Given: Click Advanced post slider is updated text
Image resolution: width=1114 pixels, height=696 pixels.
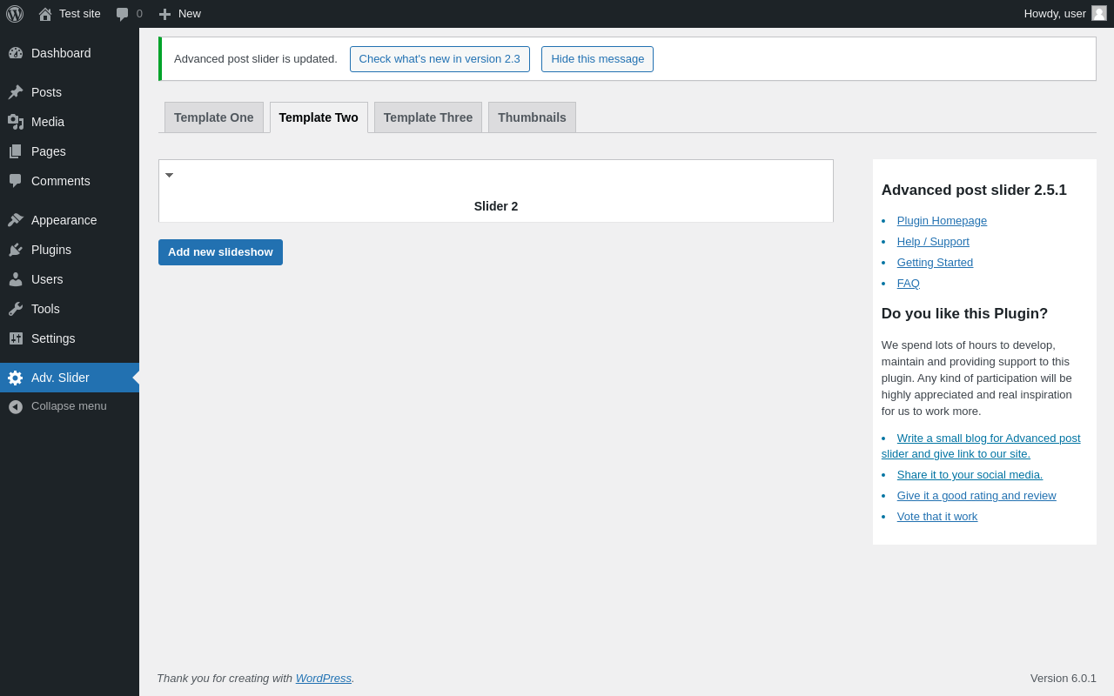Looking at the screenshot, I should [x=256, y=59].
